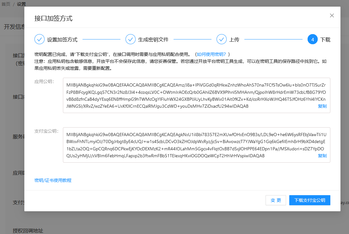Select the 生成密钥文件 step label
349x234 pixels.
click(153, 40)
